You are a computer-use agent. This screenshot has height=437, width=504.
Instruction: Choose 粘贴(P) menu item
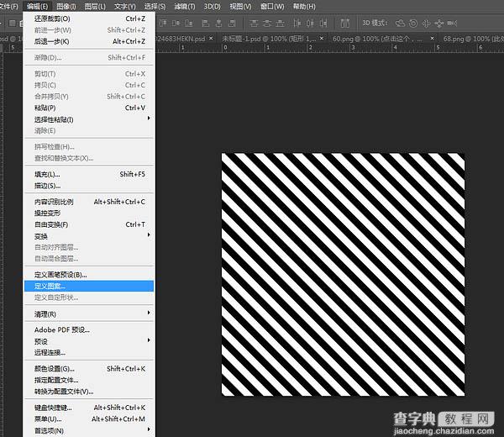coord(89,108)
